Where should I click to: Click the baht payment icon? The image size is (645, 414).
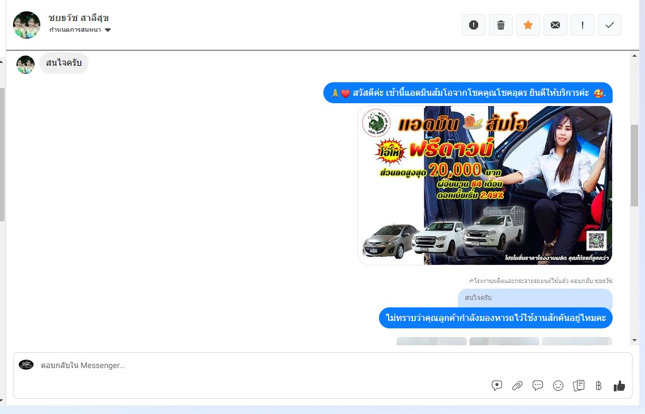[598, 386]
